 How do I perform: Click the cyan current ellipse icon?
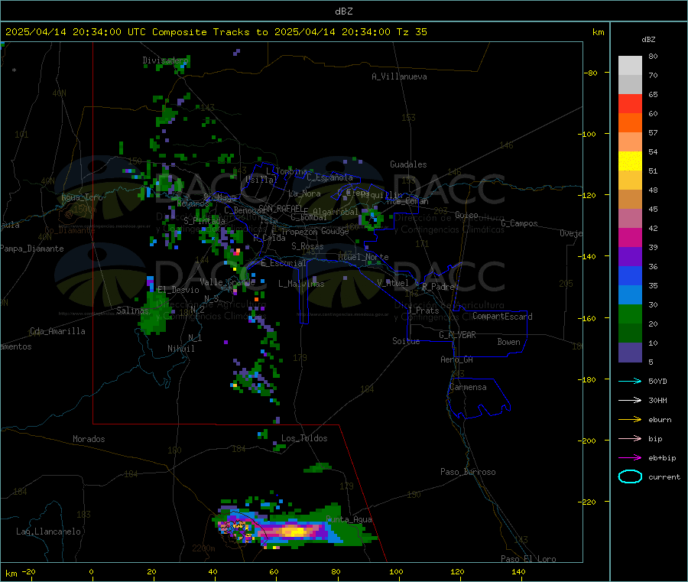pos(630,476)
